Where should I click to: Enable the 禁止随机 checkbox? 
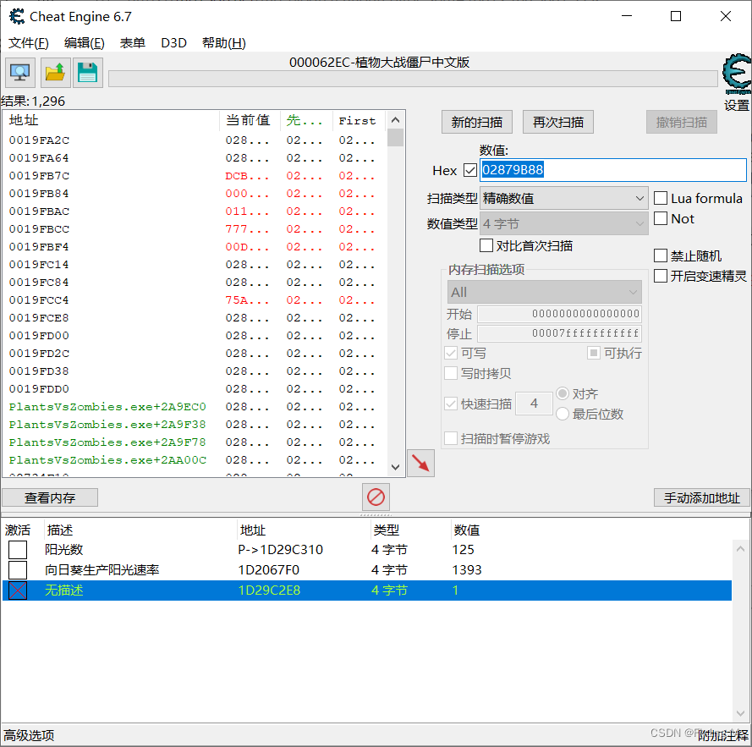(661, 255)
